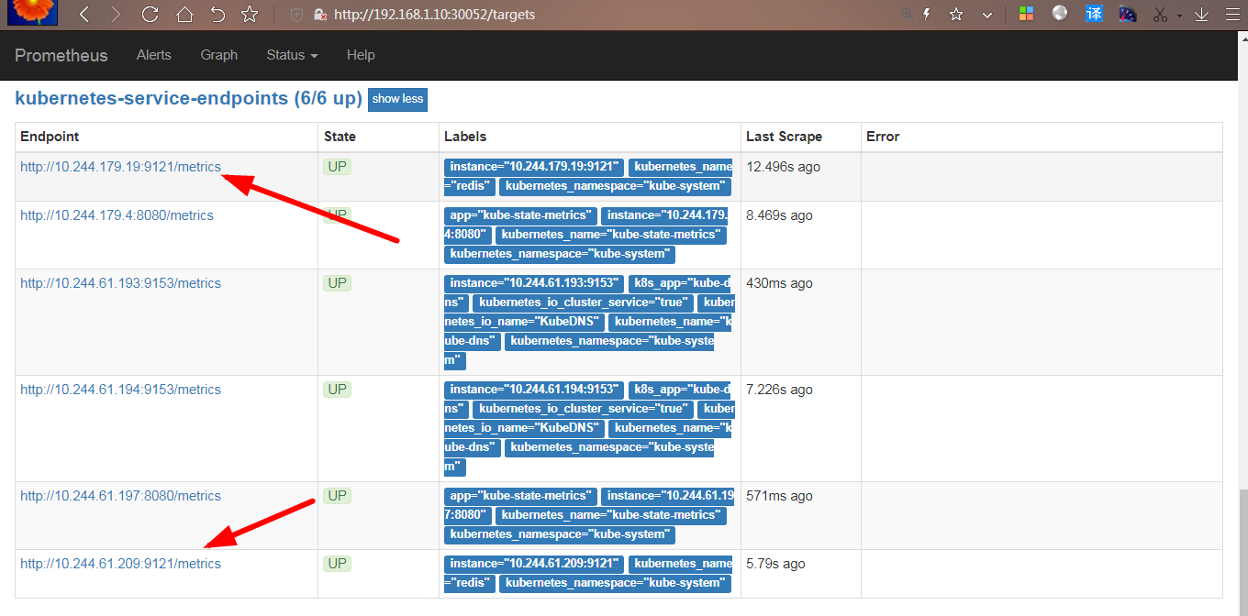The width and height of the screenshot is (1248, 616).
Task: Click the '8.469s ago' last scrape value
Action: click(x=780, y=215)
